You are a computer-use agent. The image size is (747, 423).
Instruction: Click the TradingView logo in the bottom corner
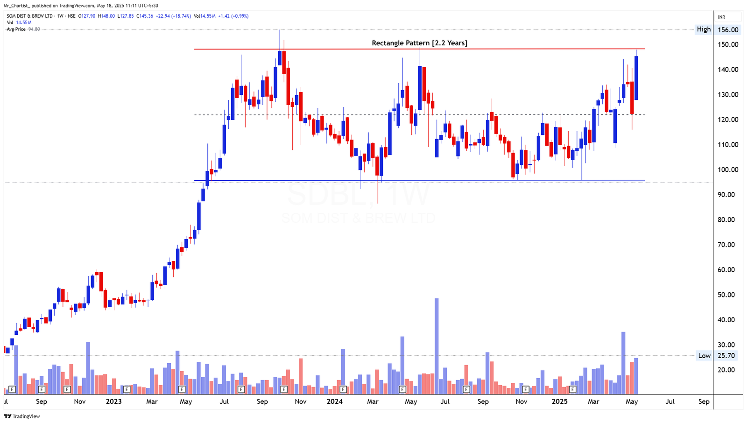click(x=9, y=416)
